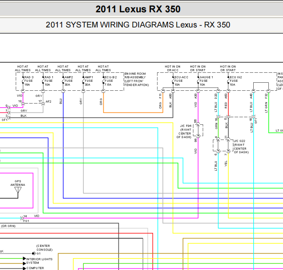Click the (CENTER CONSOLE) label
283x270 pixels.
coord(44,248)
